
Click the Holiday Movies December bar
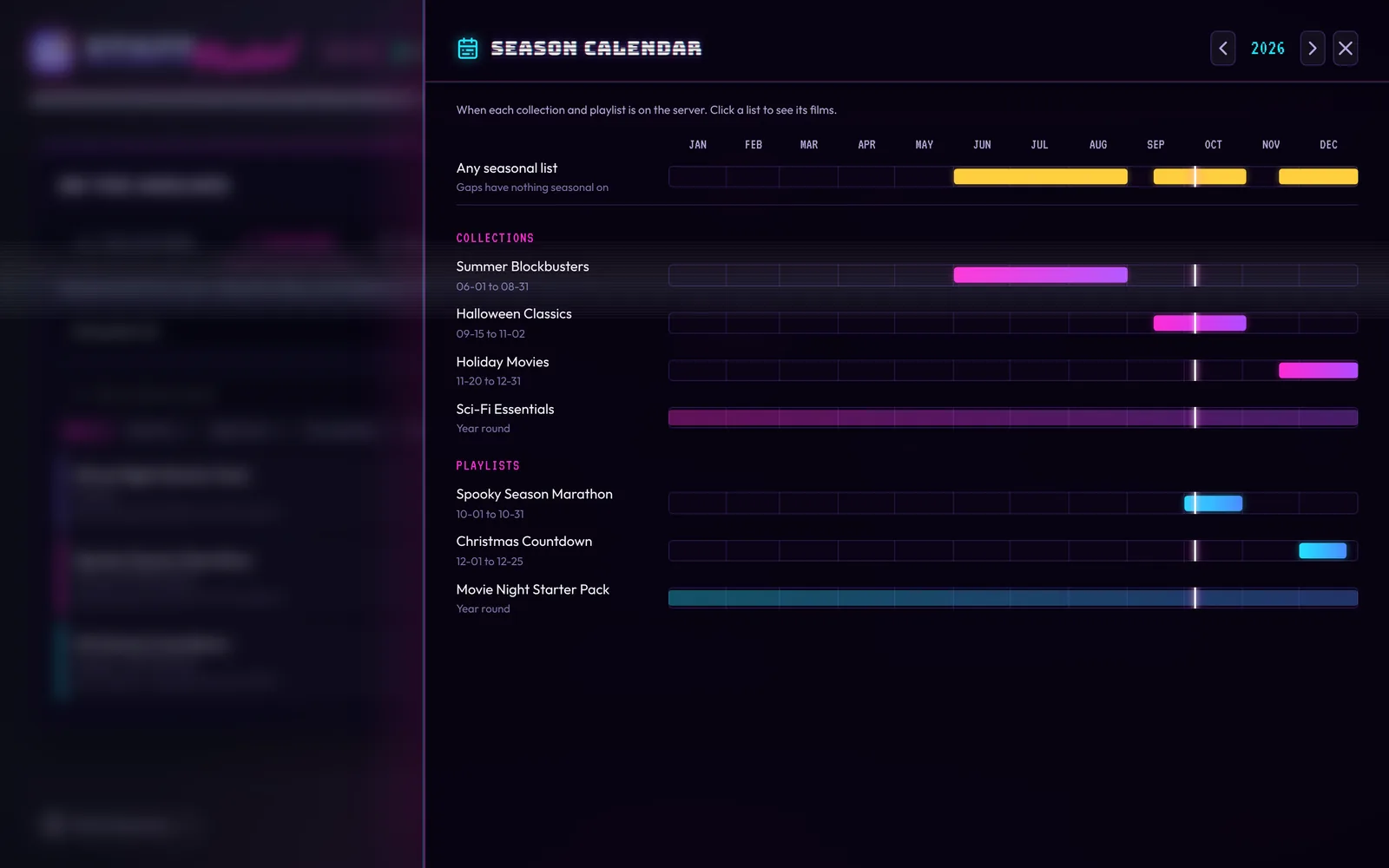(x=1318, y=371)
